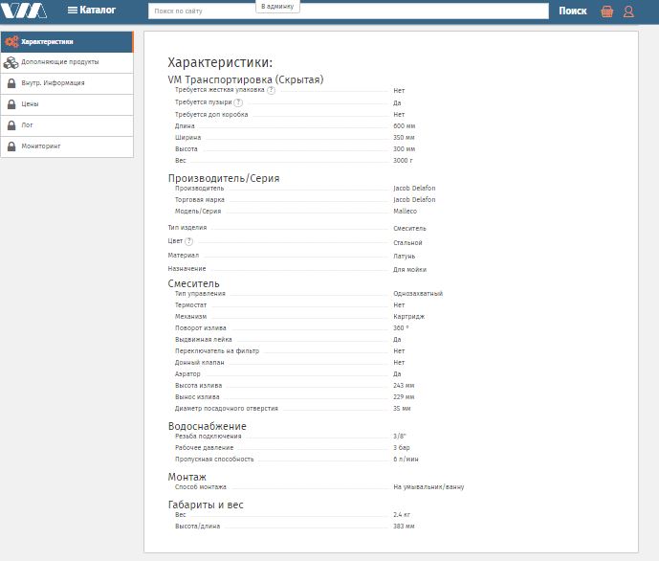This screenshot has height=561, width=659.
Task: Click the 300 мм Высота value
Action: click(x=405, y=149)
